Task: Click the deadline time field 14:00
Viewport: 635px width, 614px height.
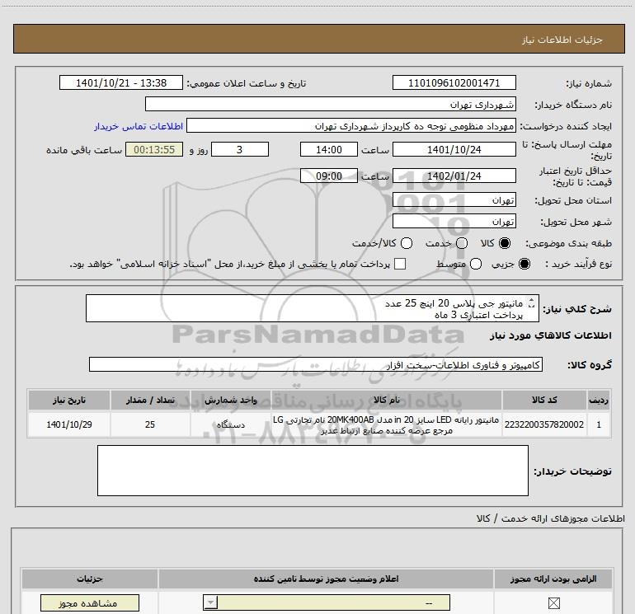Action: point(329,149)
